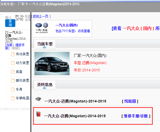Open 车辆电器 tree item
Viewport: 160px width, 132px height.
tap(23, 98)
